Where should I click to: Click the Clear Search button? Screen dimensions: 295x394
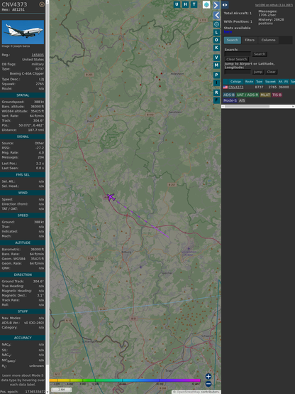click(237, 59)
